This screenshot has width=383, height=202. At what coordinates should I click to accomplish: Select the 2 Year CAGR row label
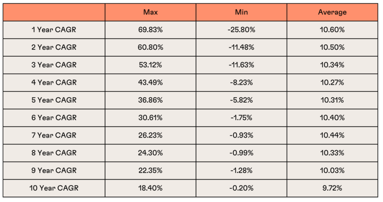[x=54, y=47]
